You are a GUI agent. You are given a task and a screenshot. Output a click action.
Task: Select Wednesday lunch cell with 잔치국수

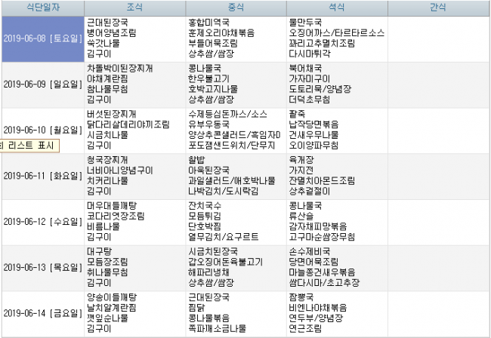235,222
